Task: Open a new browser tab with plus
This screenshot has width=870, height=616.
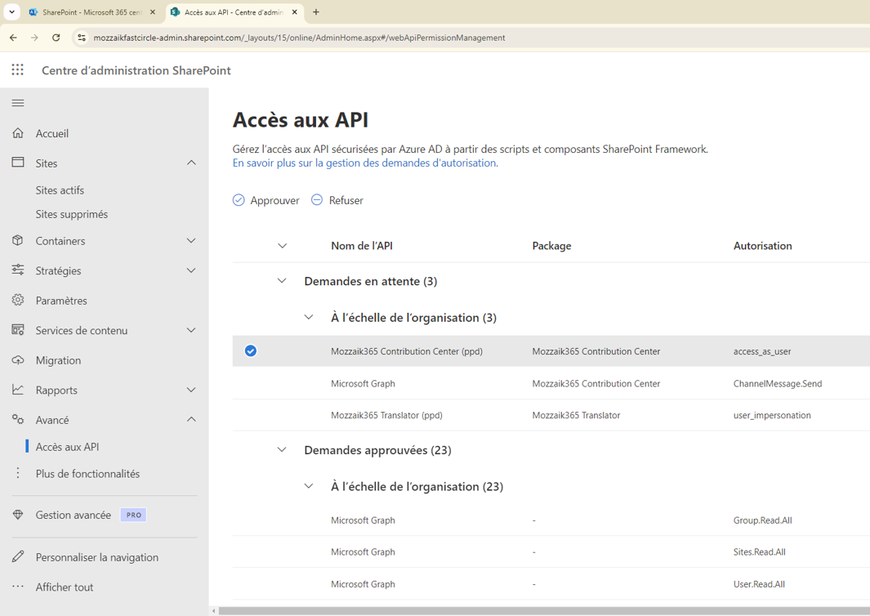Action: click(315, 11)
